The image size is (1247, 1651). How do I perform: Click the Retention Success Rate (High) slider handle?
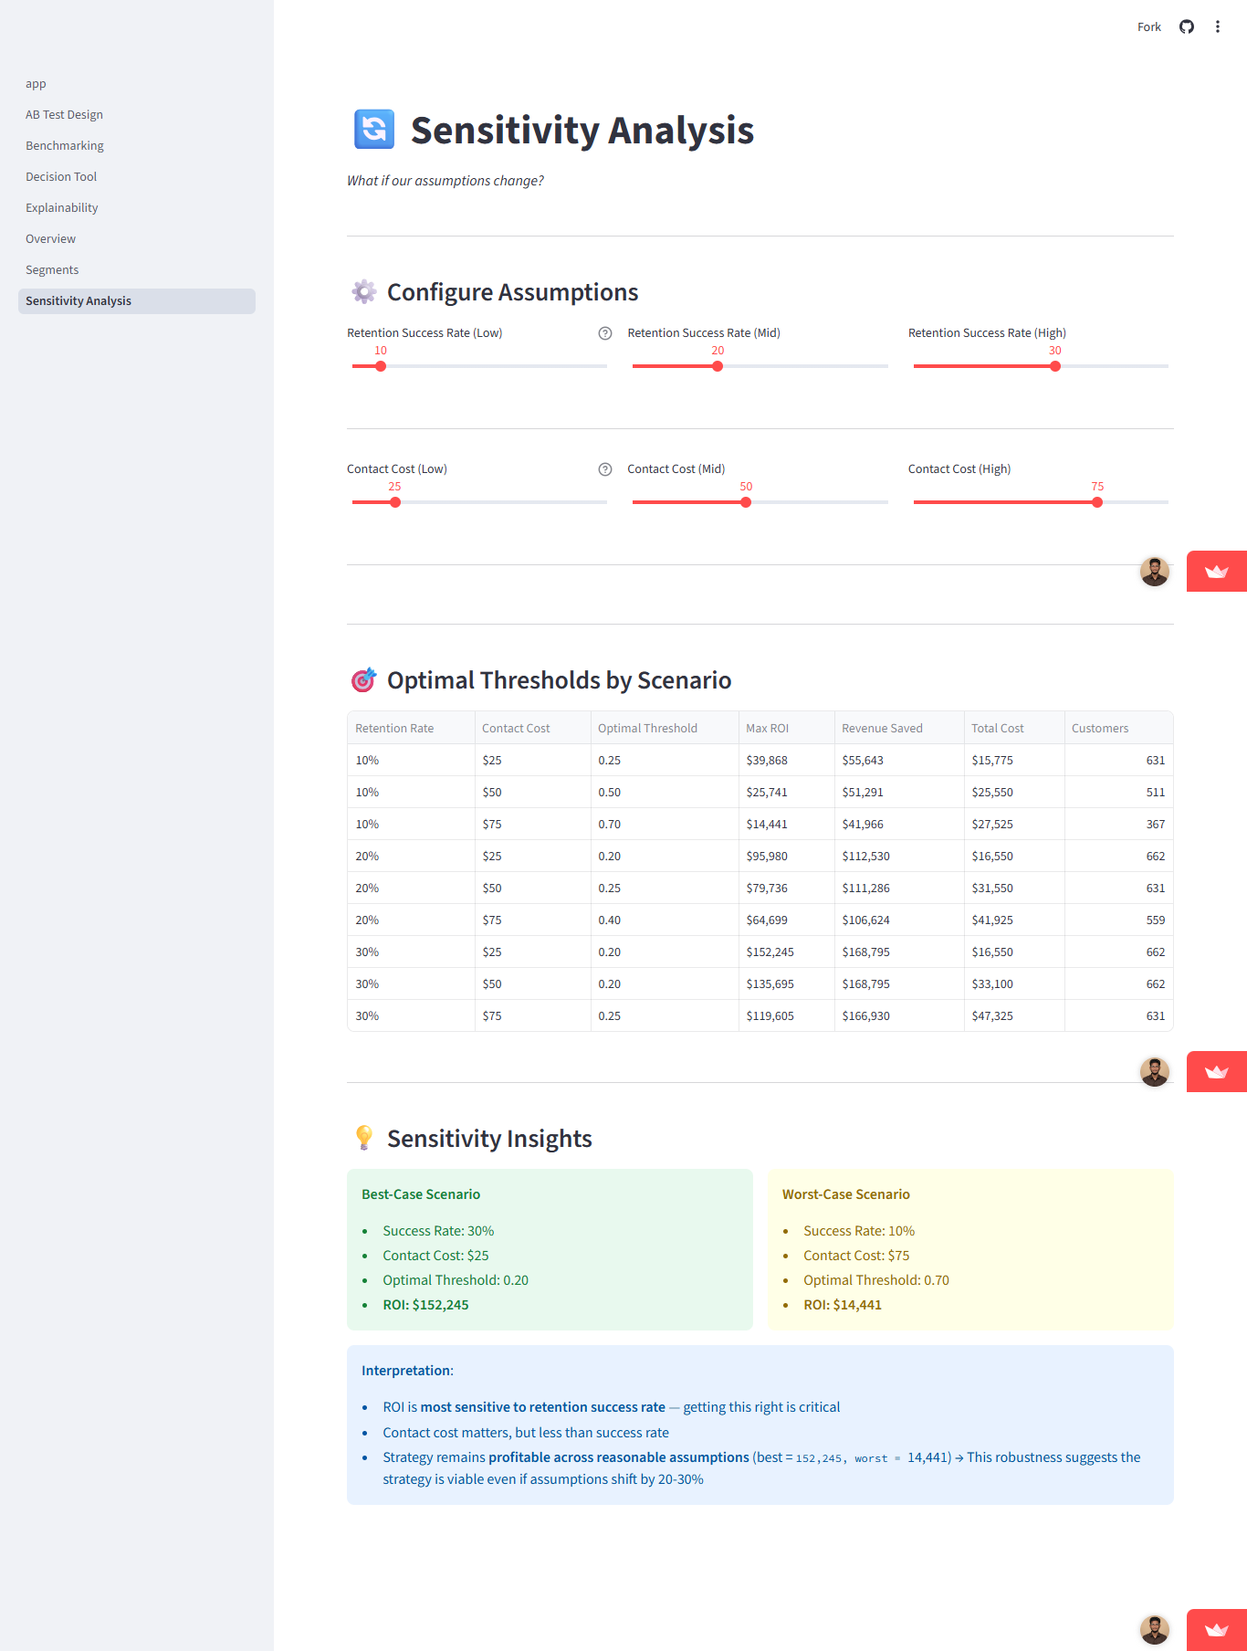point(1055,366)
